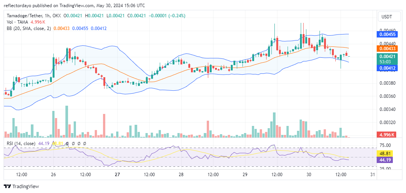Click the open value O0.00421 in header
This screenshot has height=193, width=406.
pyautogui.click(x=73, y=16)
